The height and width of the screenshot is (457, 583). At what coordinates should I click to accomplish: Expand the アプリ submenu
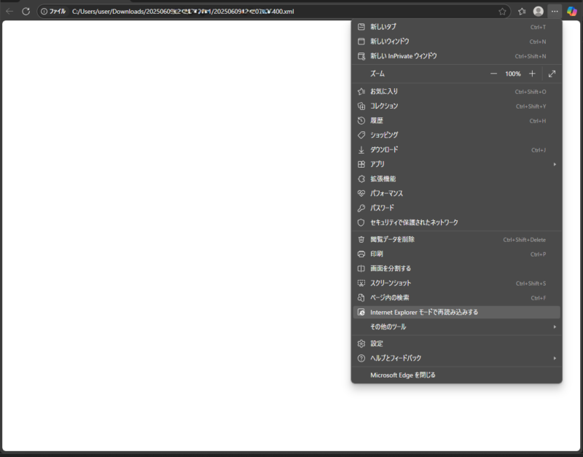coord(457,164)
